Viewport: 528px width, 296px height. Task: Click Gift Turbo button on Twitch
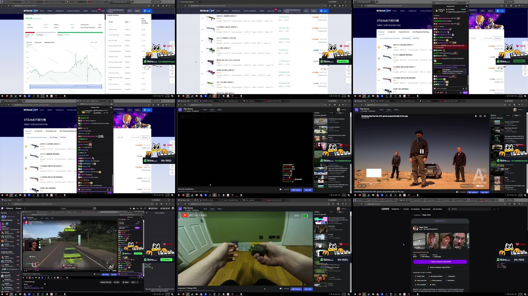tap(153, 208)
